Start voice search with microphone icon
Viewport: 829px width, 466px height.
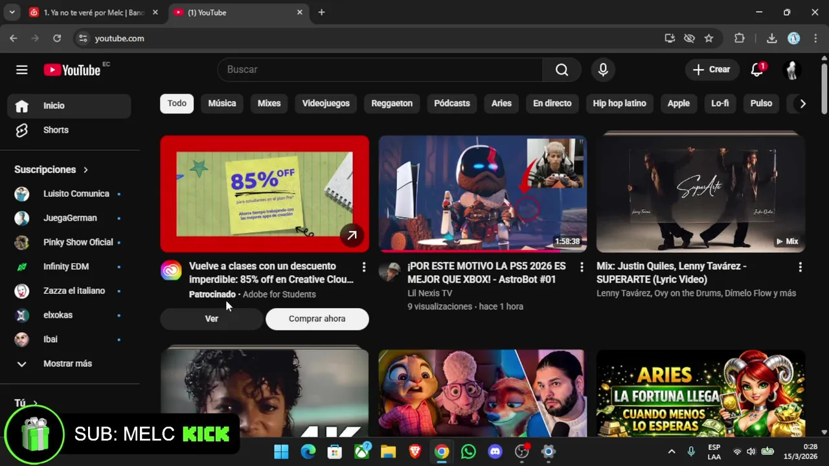click(603, 70)
